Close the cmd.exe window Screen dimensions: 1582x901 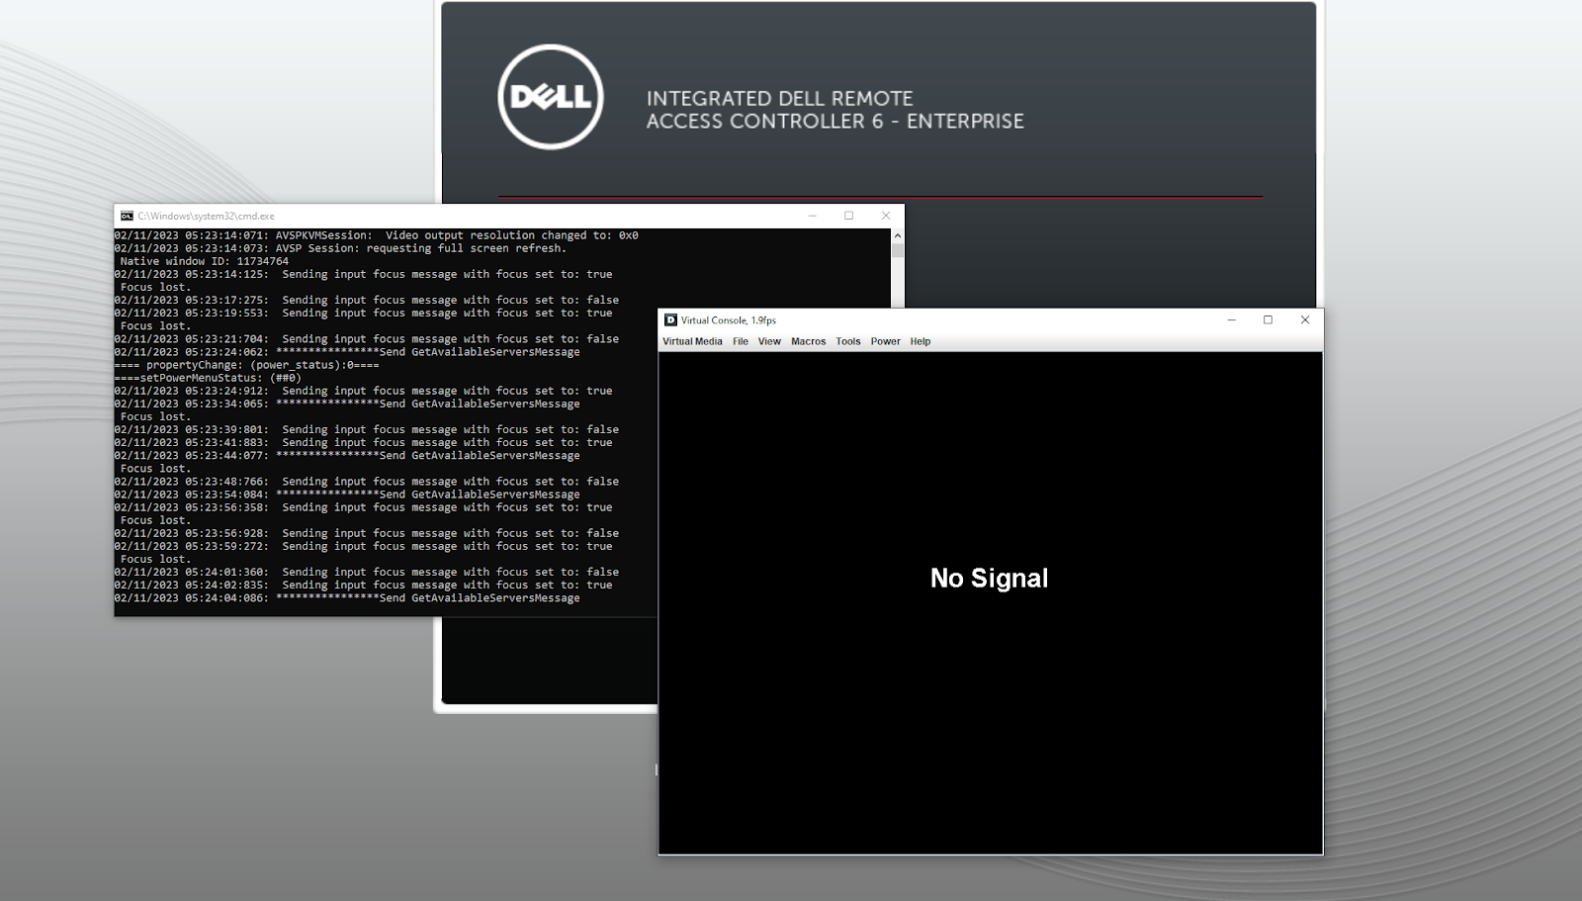pos(886,216)
